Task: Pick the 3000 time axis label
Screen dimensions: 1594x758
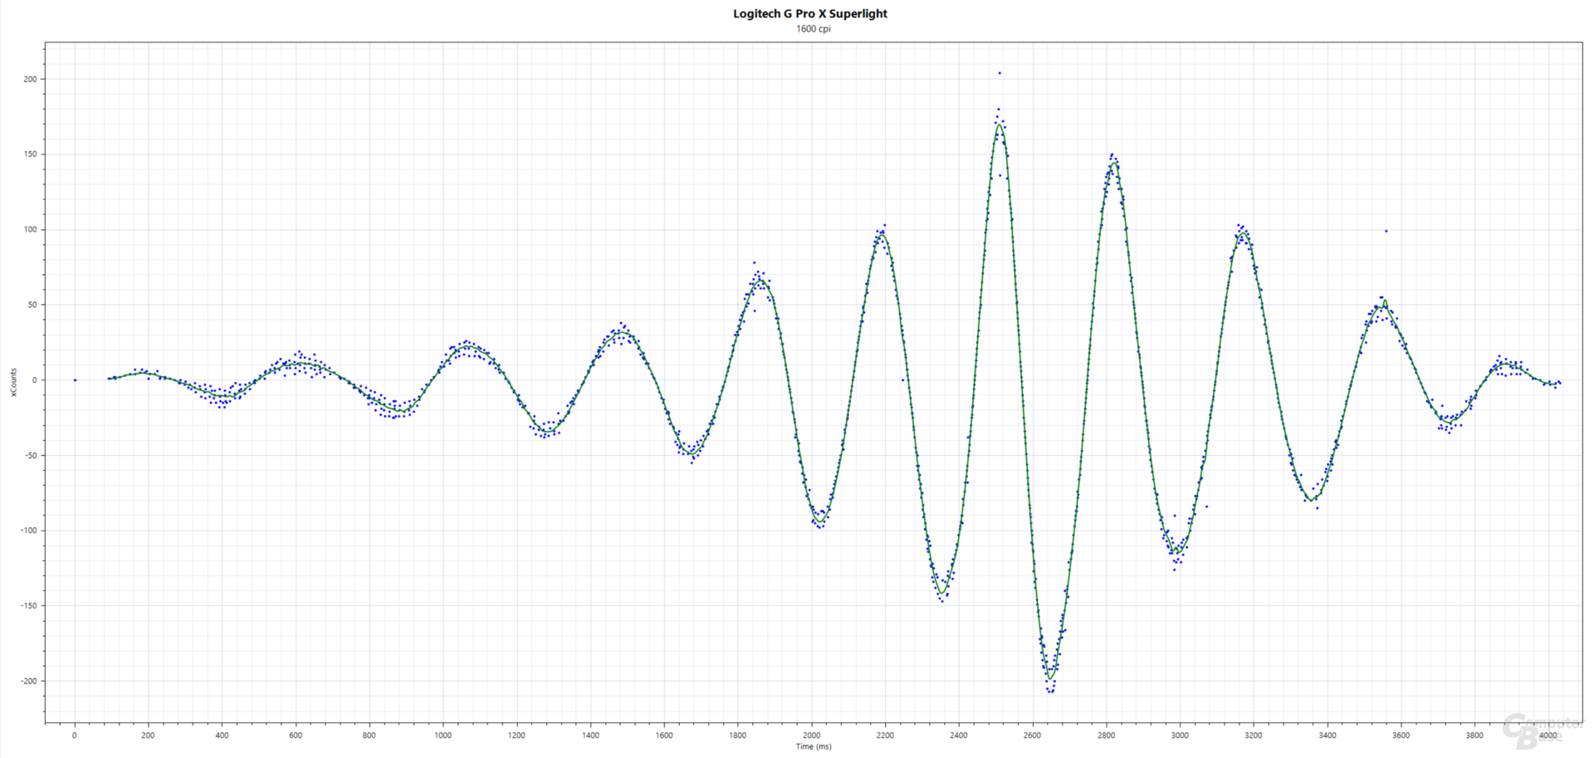Action: tap(1180, 735)
